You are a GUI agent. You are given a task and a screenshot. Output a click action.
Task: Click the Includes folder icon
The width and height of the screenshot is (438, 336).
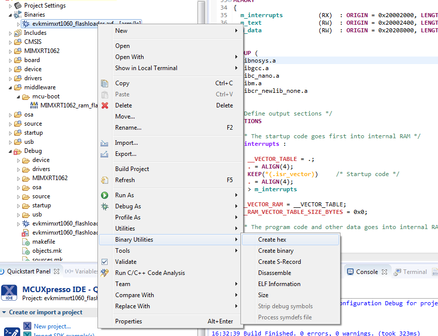(x=18, y=33)
